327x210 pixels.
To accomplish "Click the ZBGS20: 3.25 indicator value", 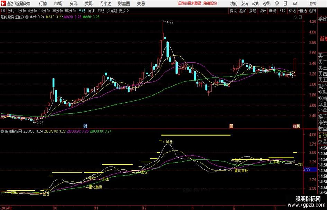I will [x=78, y=131].
